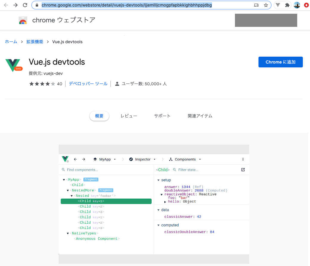Image resolution: width=310 pixels, height=266 pixels.
Task: Collapse the setup section in the state panel
Action: pos(158,180)
